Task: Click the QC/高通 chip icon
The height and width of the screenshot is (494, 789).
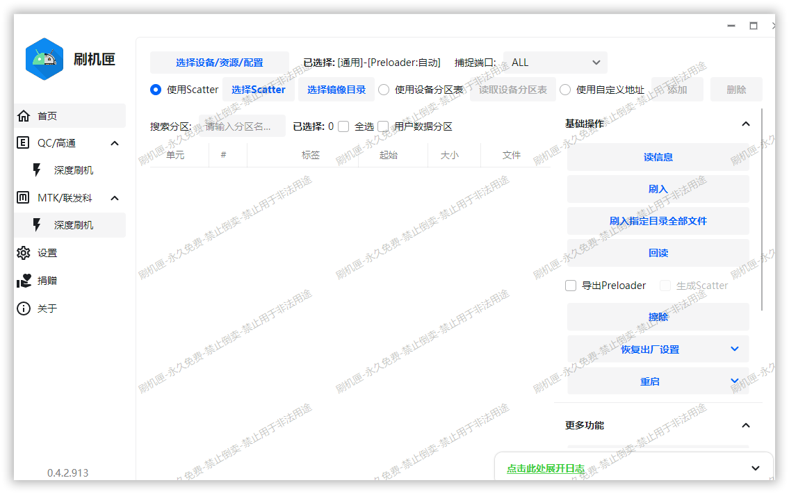Action: point(24,143)
